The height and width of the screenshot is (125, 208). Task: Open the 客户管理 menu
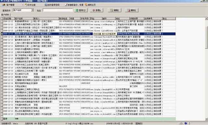point(8,5)
